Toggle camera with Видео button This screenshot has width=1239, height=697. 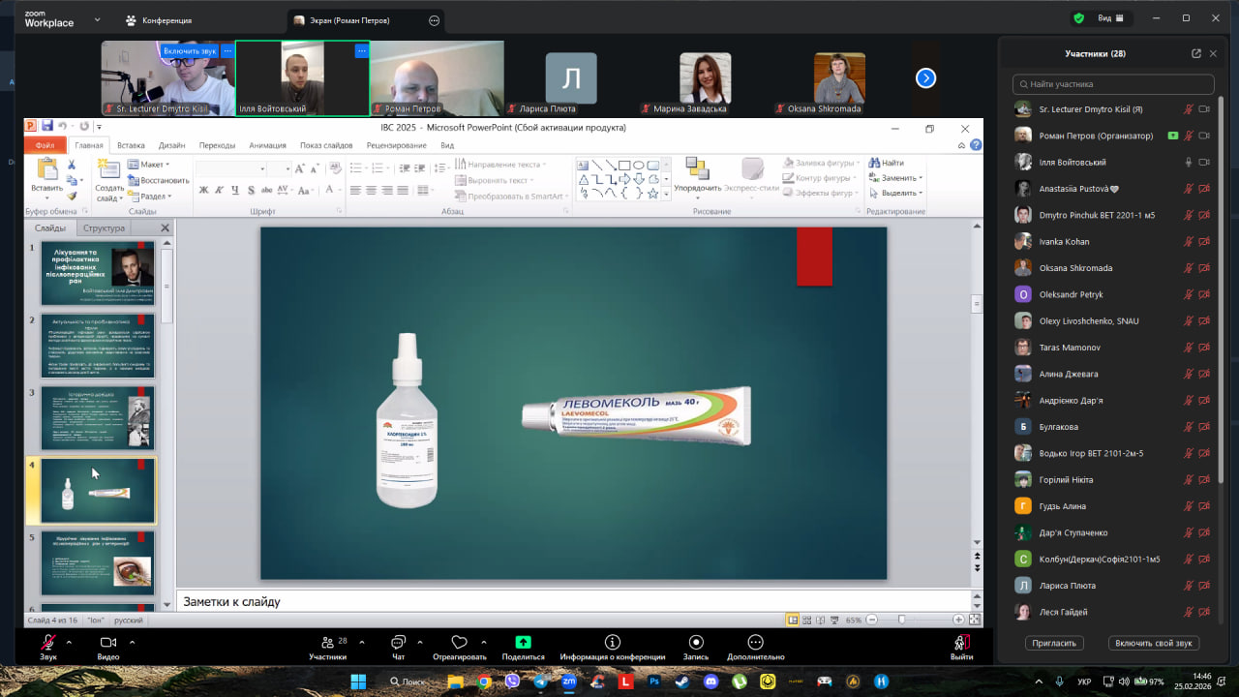pos(108,643)
